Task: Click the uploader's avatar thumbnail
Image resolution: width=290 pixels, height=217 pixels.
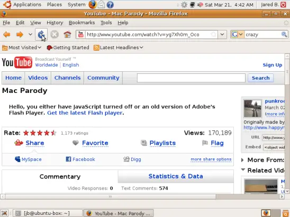Action: (252, 108)
